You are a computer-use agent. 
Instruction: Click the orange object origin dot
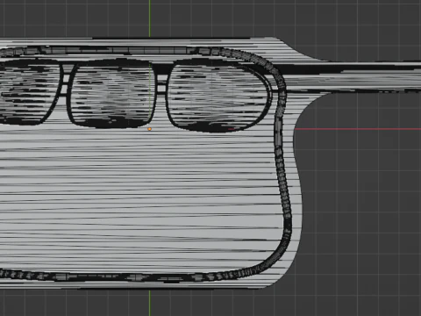[x=149, y=129]
